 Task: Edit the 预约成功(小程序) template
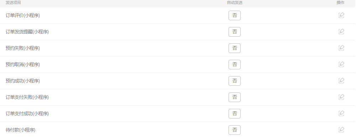(341, 81)
